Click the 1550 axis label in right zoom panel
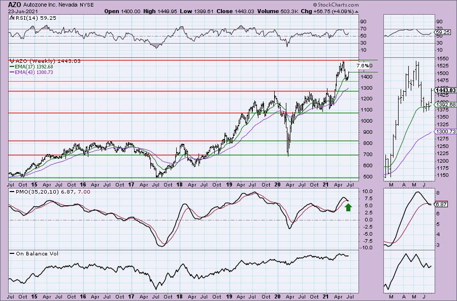 click(443, 58)
